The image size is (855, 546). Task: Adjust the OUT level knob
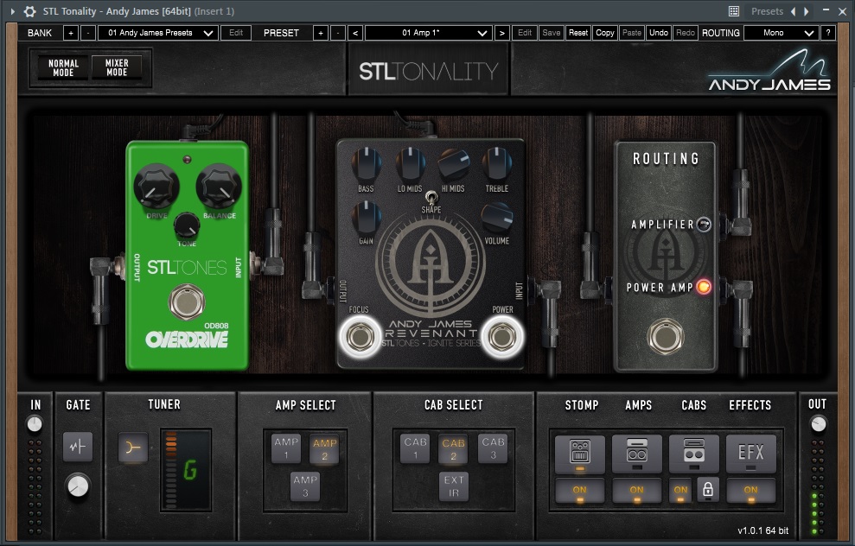(x=818, y=424)
